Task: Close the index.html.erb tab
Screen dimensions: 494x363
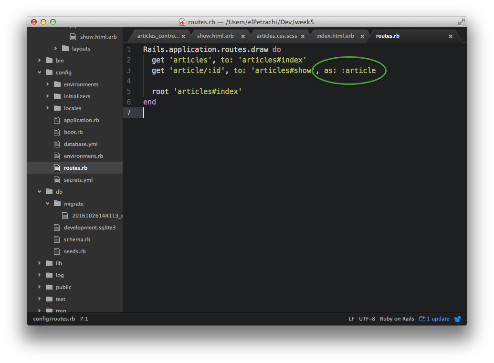Action: pyautogui.click(x=362, y=36)
